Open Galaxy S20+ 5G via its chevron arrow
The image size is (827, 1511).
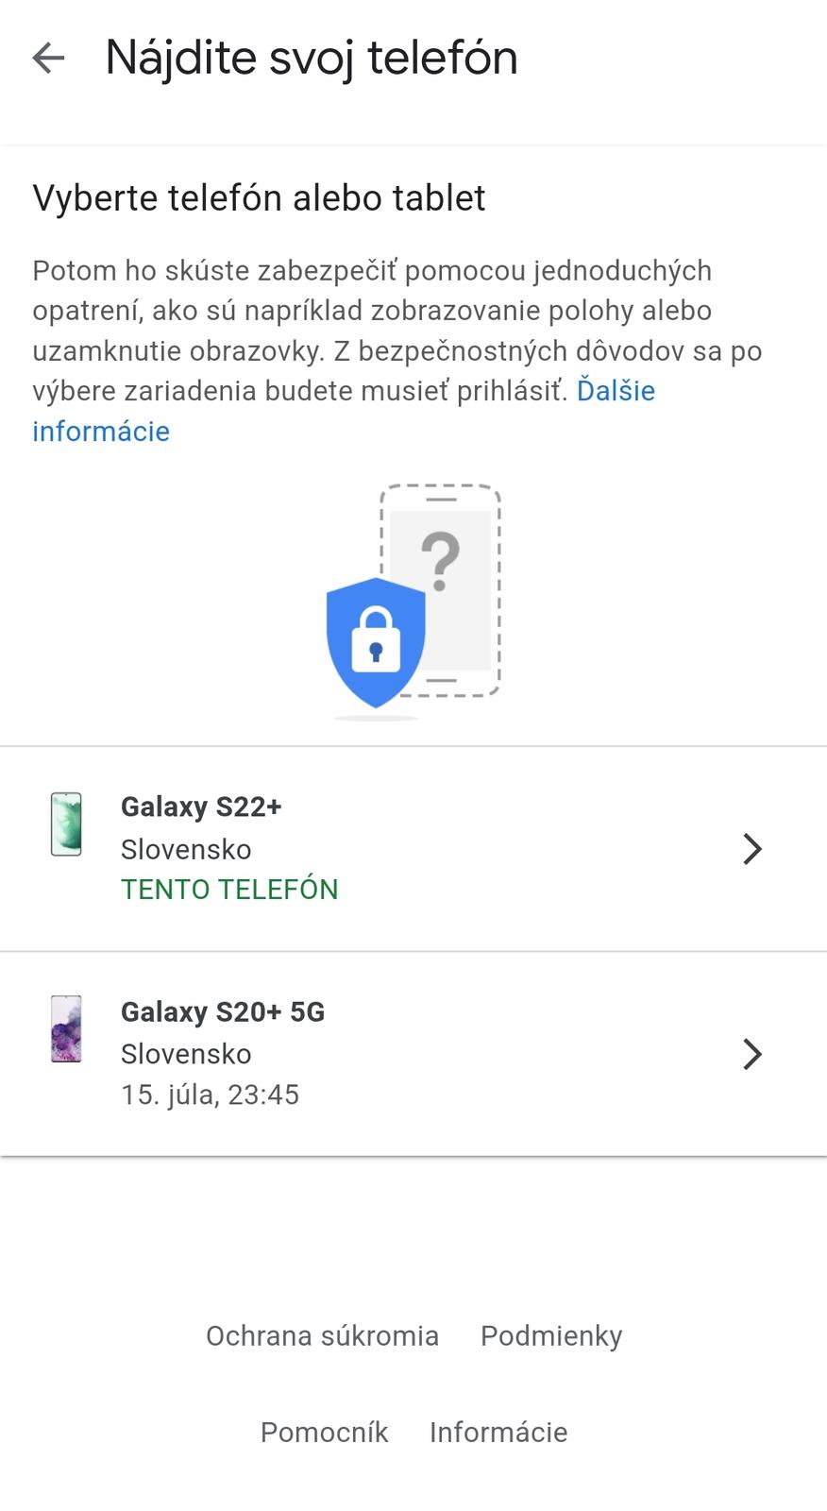[x=751, y=1054]
